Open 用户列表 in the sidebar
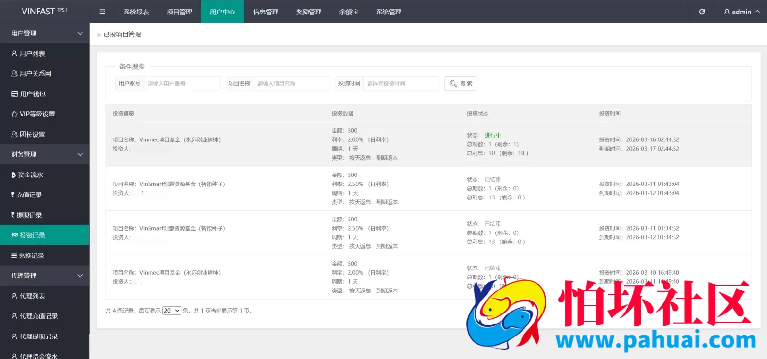Image resolution: width=767 pixels, height=359 pixels. point(45,54)
